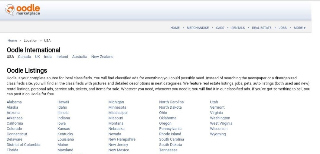Open Delaware listings
The image size is (320, 154).
tap(14, 139)
